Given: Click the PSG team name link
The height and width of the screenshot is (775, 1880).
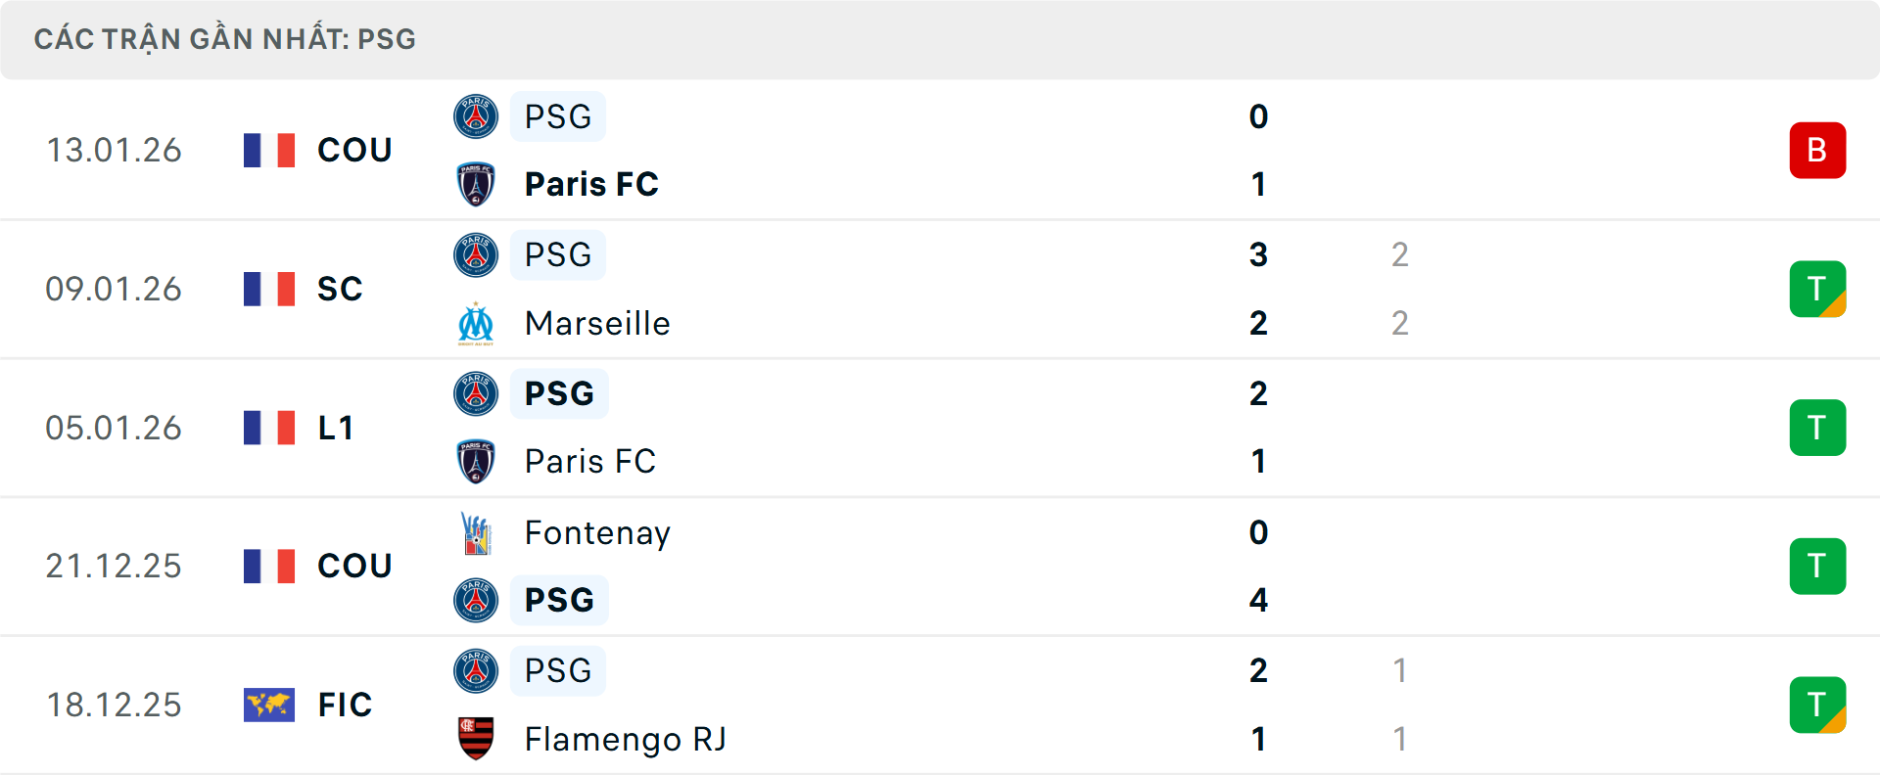Looking at the screenshot, I should (x=557, y=115).
